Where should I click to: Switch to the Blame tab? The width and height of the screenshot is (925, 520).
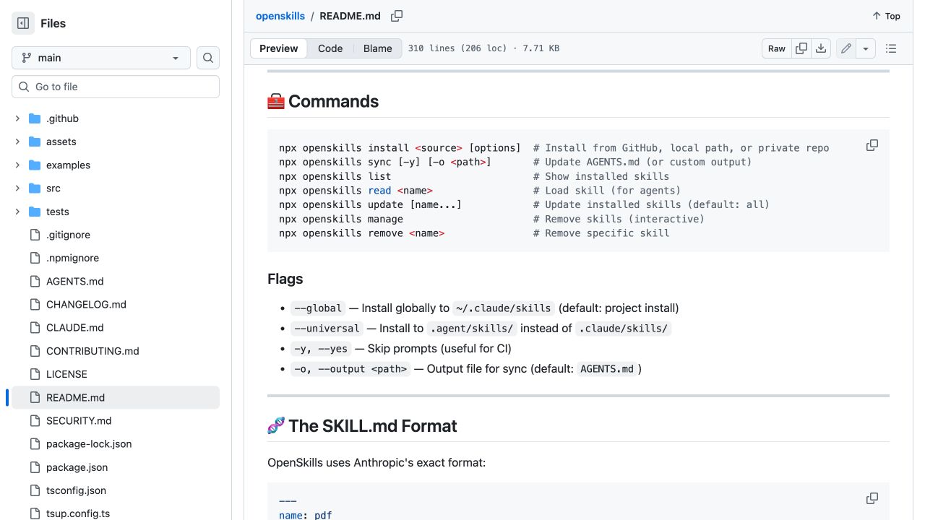click(x=377, y=48)
